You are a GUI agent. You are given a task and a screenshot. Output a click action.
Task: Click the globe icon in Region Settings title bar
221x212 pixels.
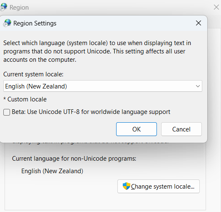[x=7, y=23]
